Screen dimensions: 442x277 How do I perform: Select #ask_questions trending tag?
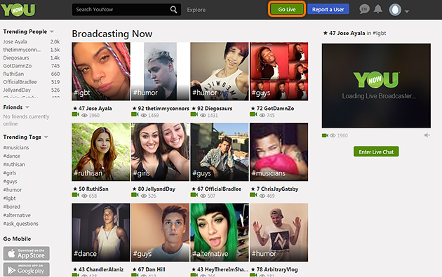(21, 224)
